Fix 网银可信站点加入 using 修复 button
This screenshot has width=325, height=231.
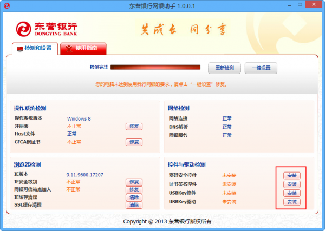pyautogui.click(x=134, y=189)
